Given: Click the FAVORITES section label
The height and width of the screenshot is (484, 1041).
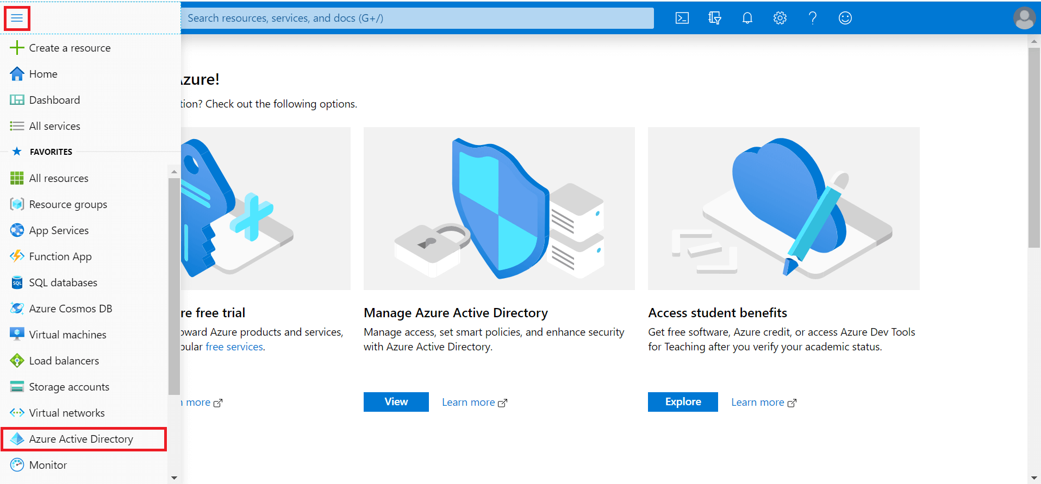Looking at the screenshot, I should point(51,152).
